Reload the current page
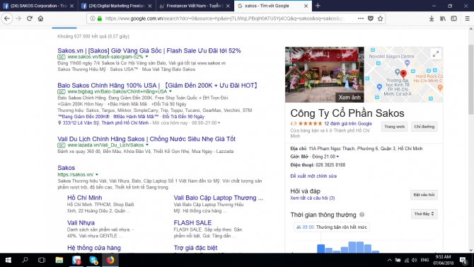 click(29, 18)
